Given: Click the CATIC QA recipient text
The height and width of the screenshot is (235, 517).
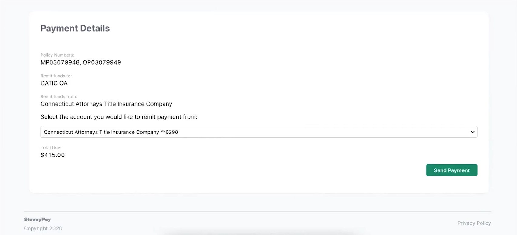Looking at the screenshot, I should pos(54,83).
